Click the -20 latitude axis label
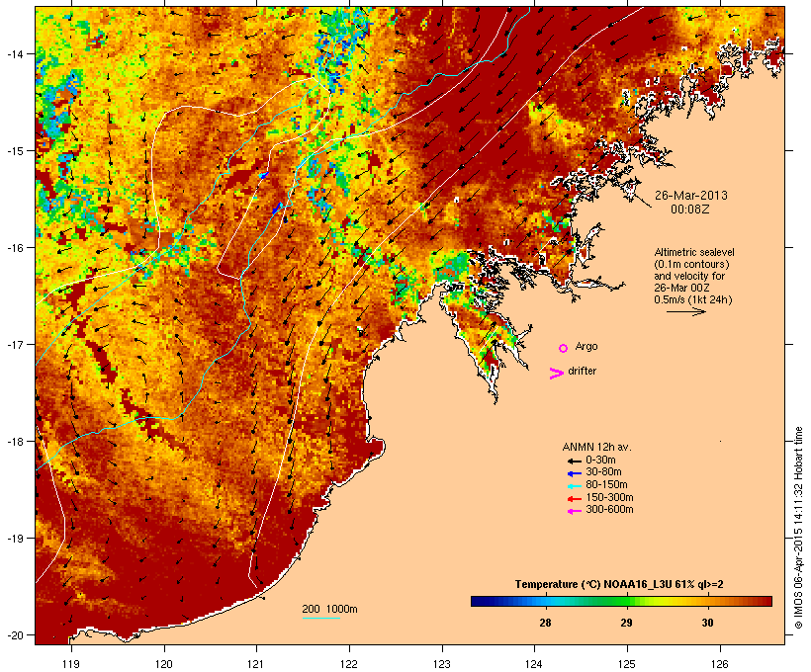811x672 pixels. 14,635
